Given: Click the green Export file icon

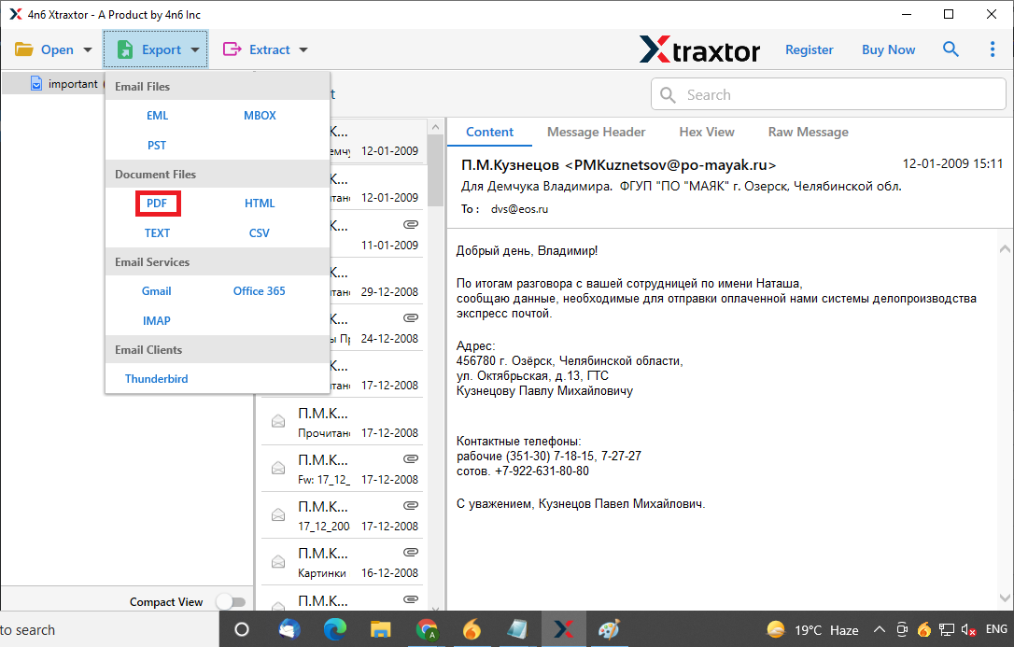Looking at the screenshot, I should pos(125,49).
